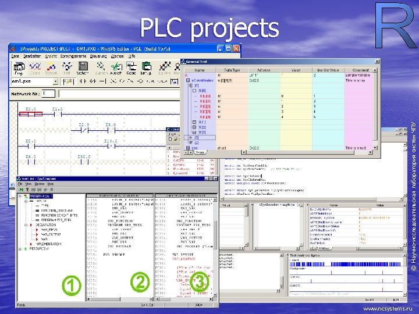Screen dimensions: 419x314
Task: Open the Datei menu in WinSPS
Action: coord(15,56)
